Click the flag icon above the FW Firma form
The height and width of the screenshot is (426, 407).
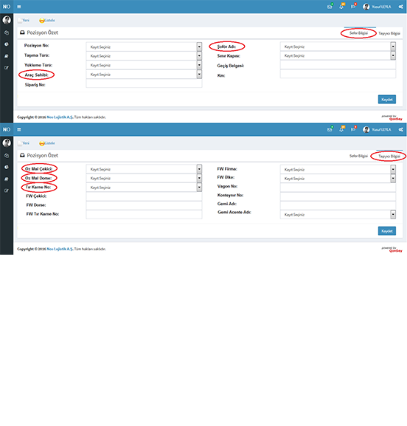(x=353, y=130)
